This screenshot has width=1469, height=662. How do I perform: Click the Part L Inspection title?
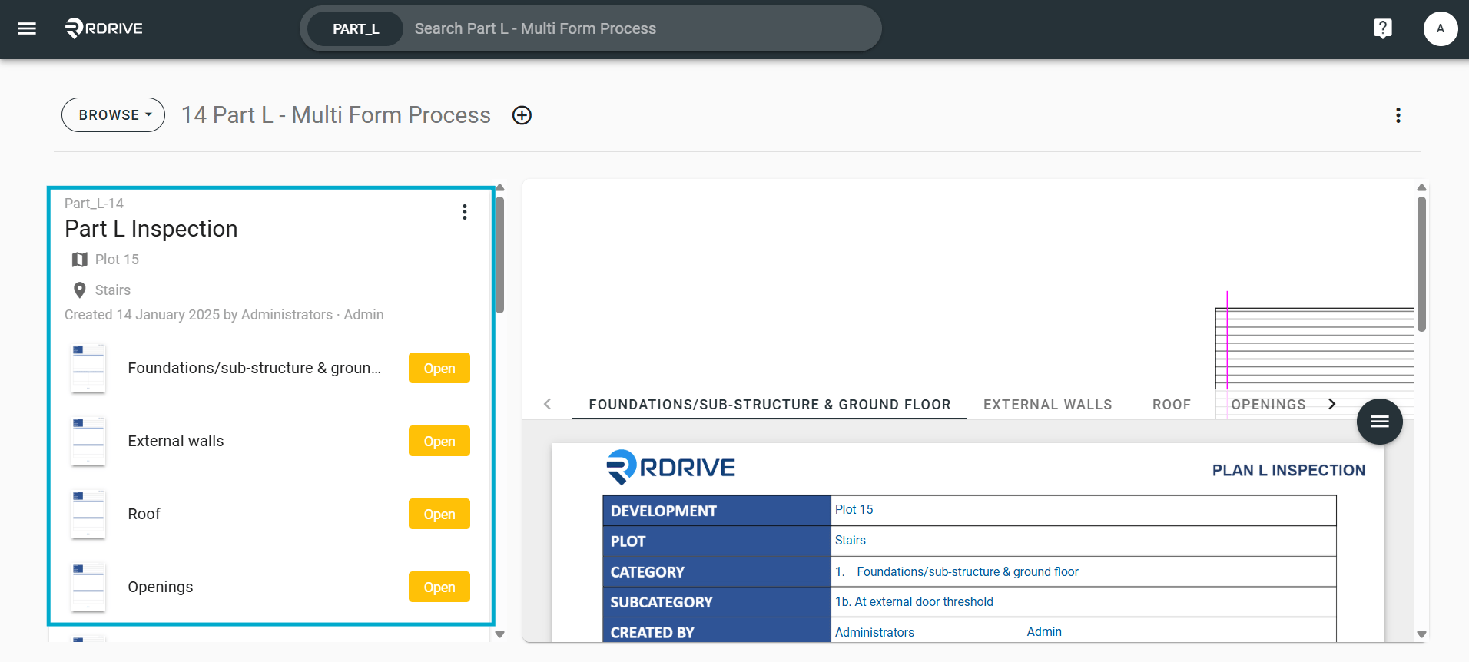tap(151, 229)
